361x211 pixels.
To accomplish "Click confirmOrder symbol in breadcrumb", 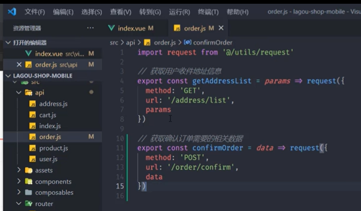I will coord(213,42).
